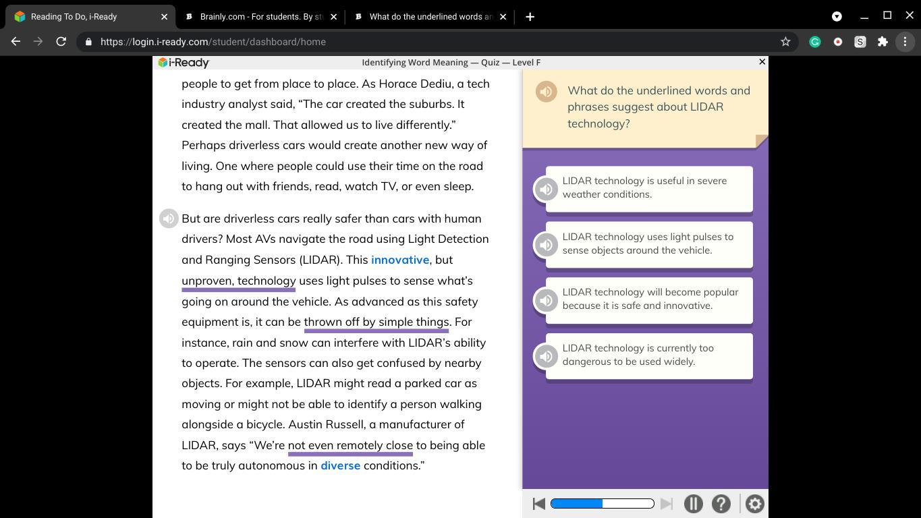Open i-Ready settings gear

pos(754,504)
